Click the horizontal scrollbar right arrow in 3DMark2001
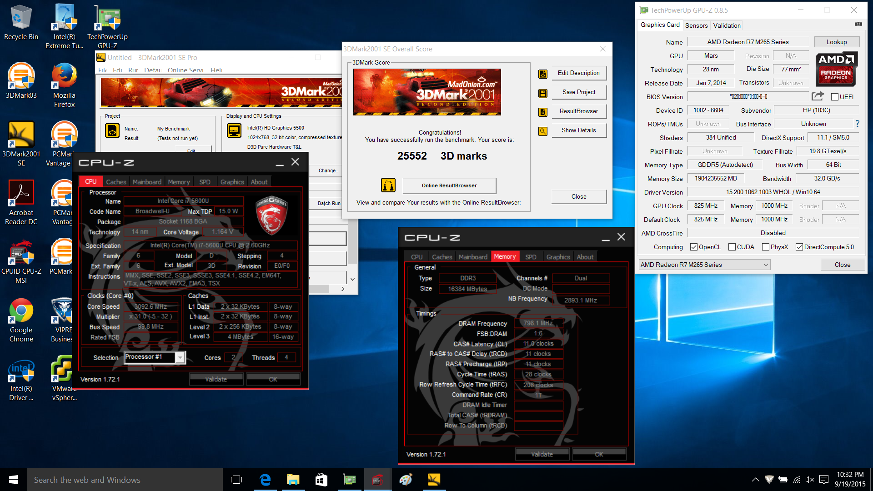Screen dimensions: 873x491 [x=343, y=289]
